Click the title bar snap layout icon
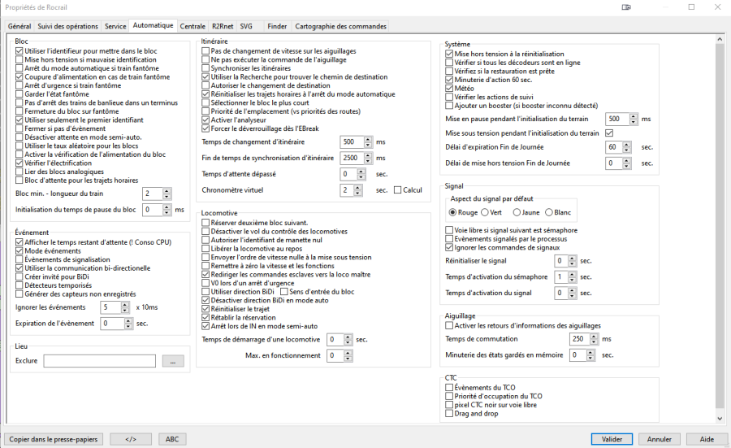 625,7
